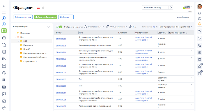Expand the ЗНО folder tree node
This screenshot has height=111, width=204.
pyautogui.click(x=18, y=41)
